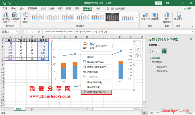
Task: Choose Format Data Series (设置数据系列格式)
Action: click(x=96, y=92)
